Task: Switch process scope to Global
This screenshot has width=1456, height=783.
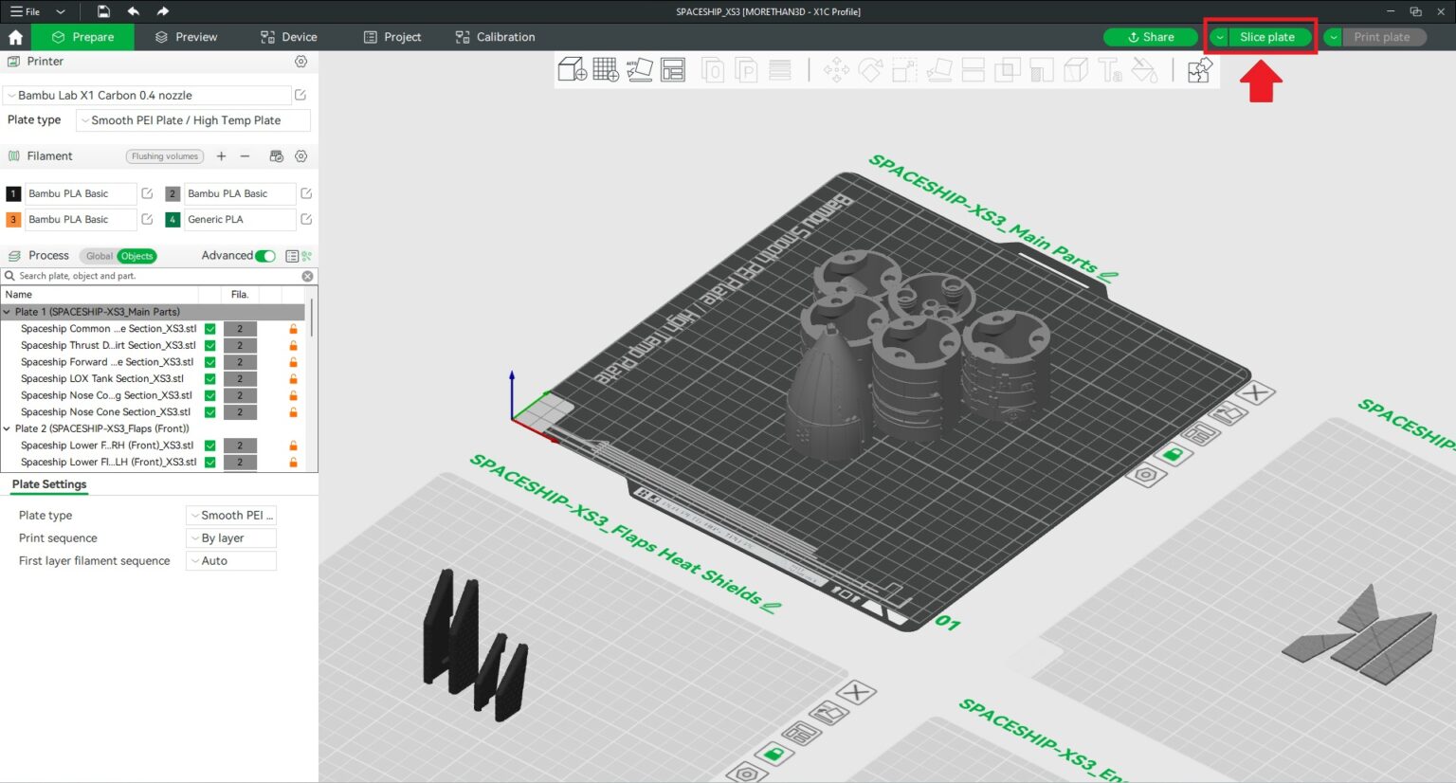Action: click(x=99, y=255)
